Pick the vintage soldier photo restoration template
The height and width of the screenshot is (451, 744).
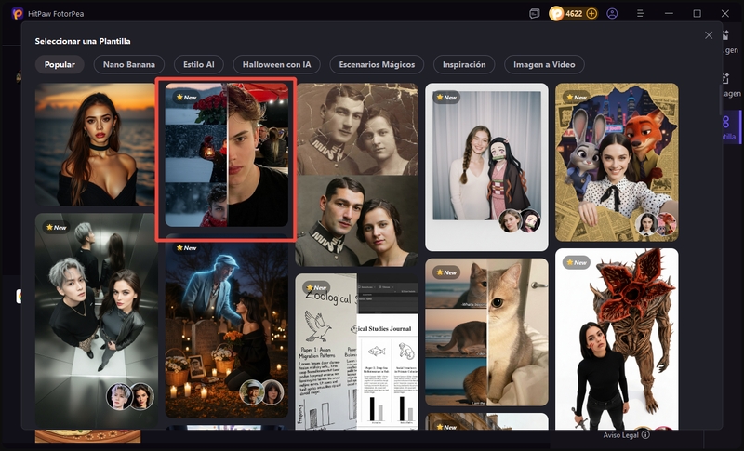tap(357, 175)
